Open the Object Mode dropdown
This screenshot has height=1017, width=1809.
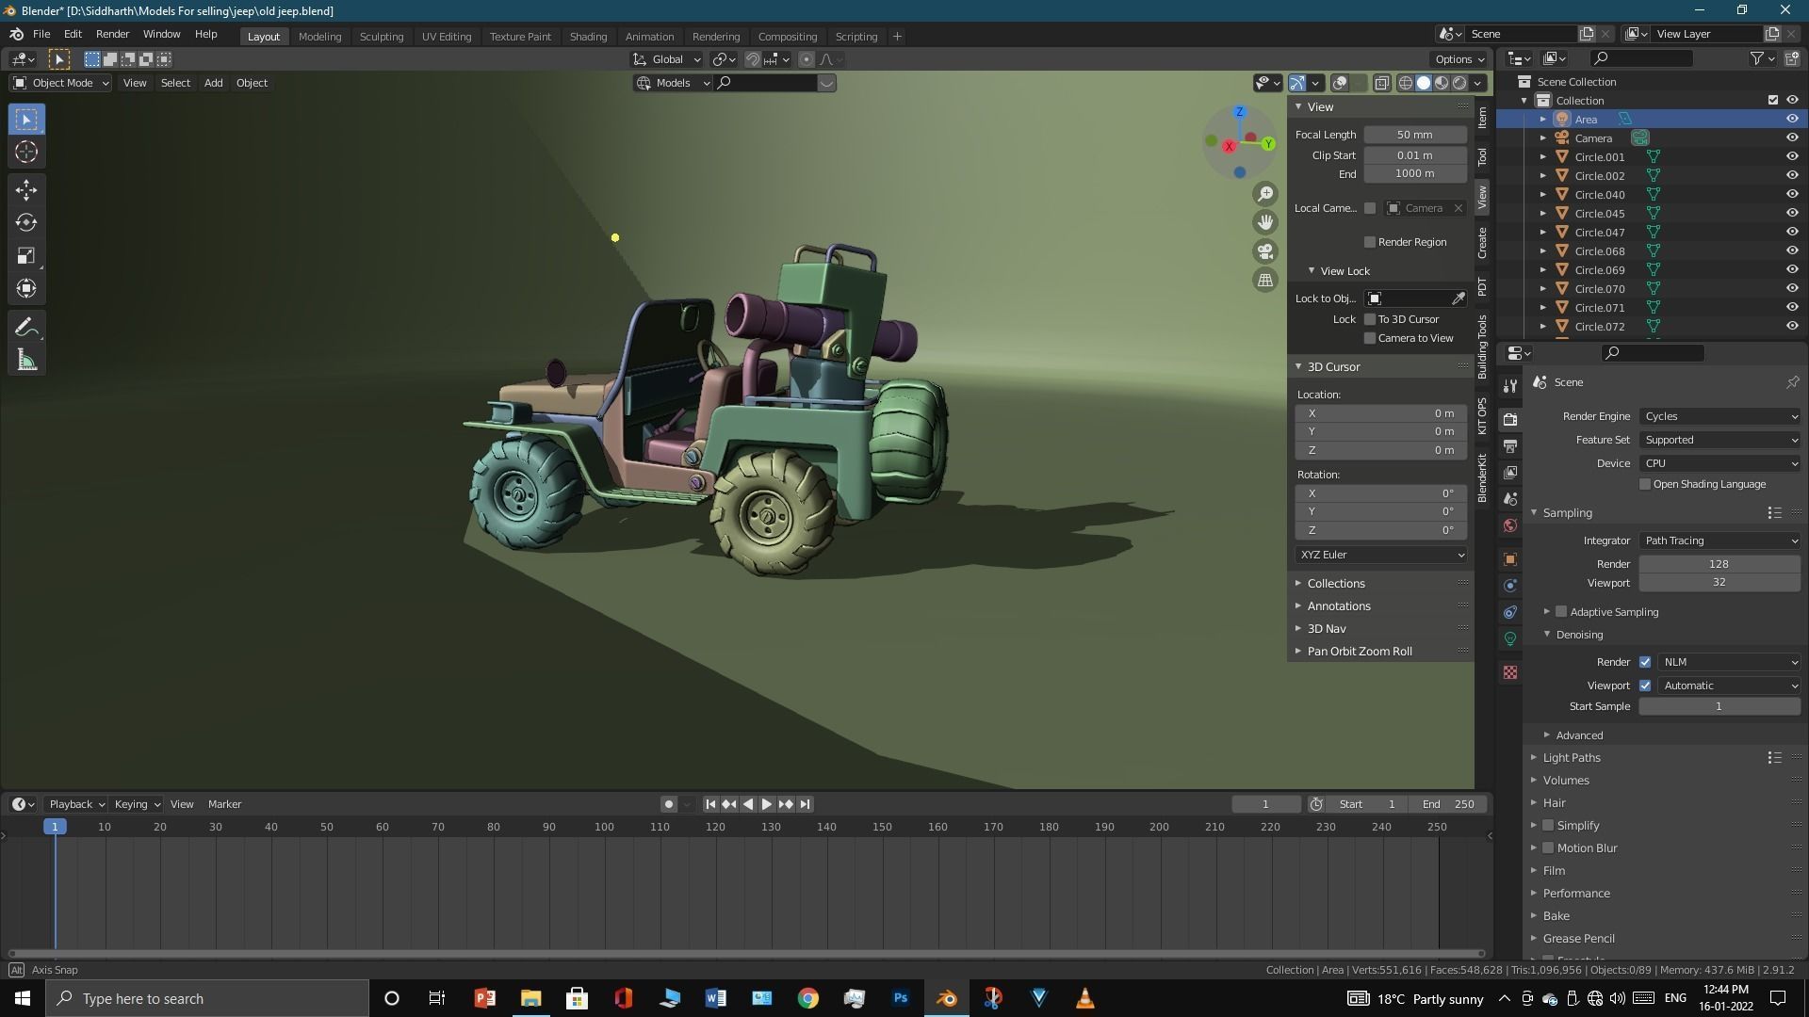coord(60,83)
